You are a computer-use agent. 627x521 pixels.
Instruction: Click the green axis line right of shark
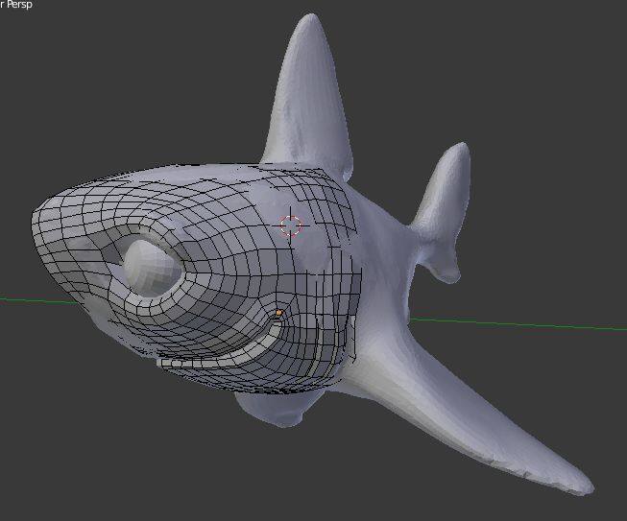tap(538, 323)
